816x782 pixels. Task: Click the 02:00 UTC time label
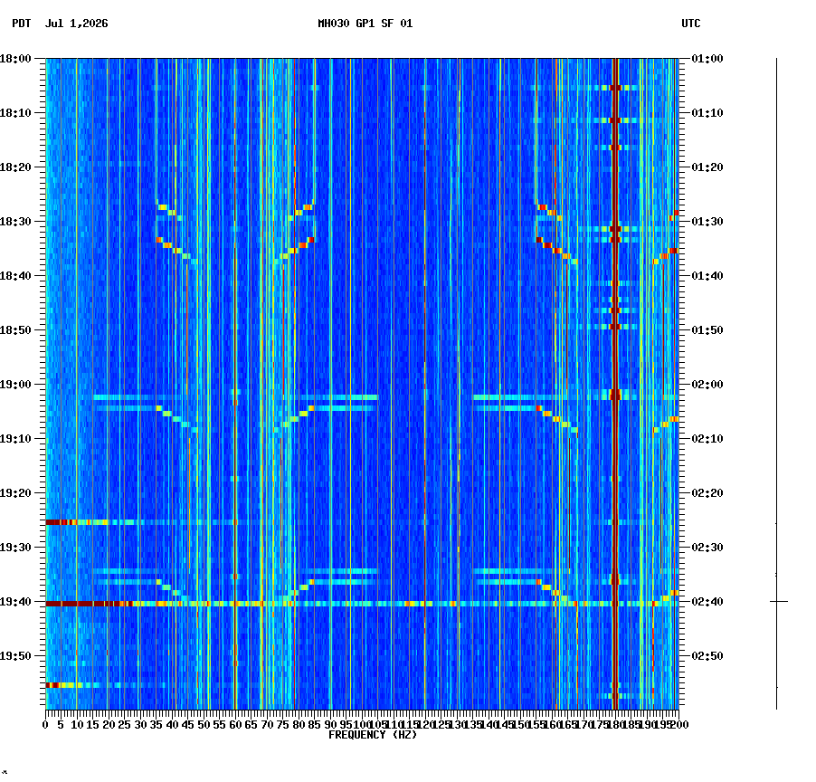coord(707,385)
